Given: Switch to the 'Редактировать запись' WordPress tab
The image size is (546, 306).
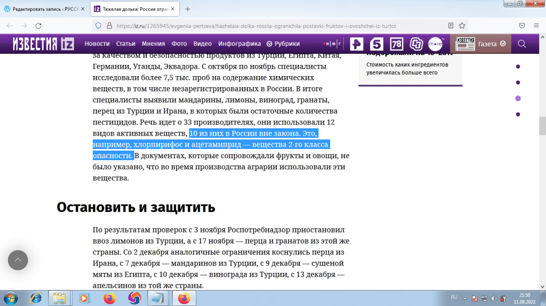Looking at the screenshot, I should [x=44, y=9].
